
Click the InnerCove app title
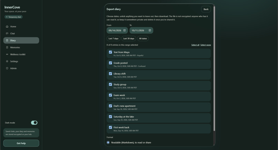[x=12, y=7]
